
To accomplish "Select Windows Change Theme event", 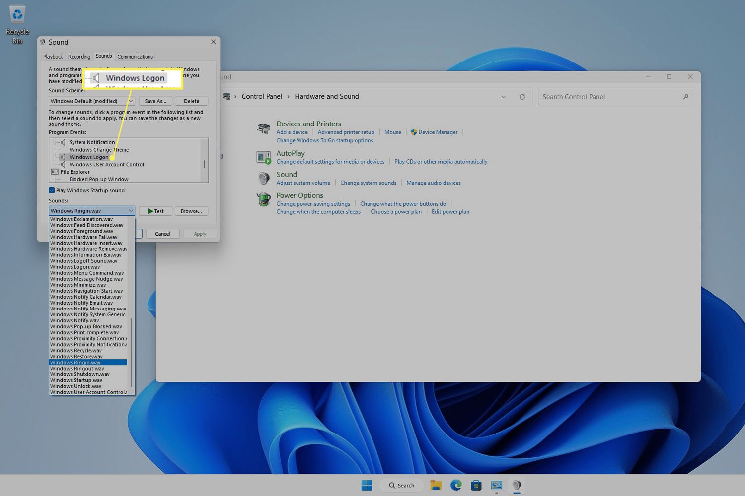I will tap(99, 150).
